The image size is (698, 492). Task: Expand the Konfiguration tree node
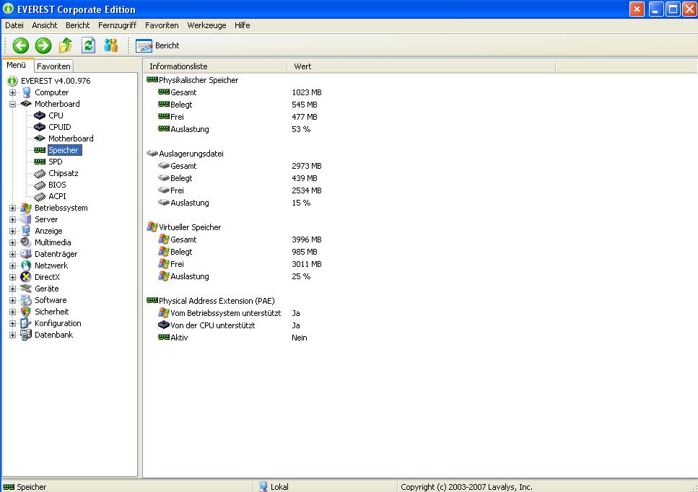[x=12, y=324]
